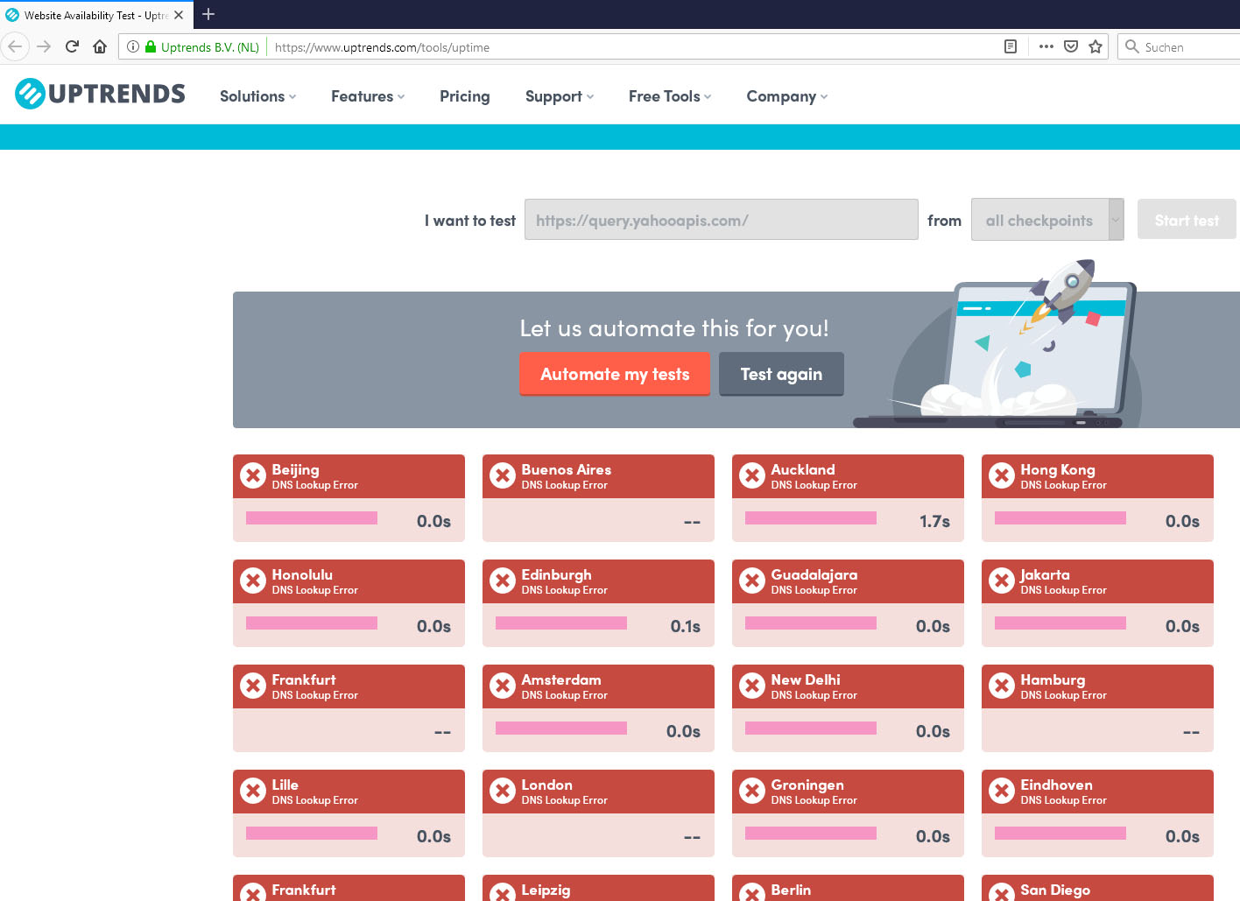Open a new browser tab
Viewport: 1240px width, 901px height.
(x=208, y=14)
